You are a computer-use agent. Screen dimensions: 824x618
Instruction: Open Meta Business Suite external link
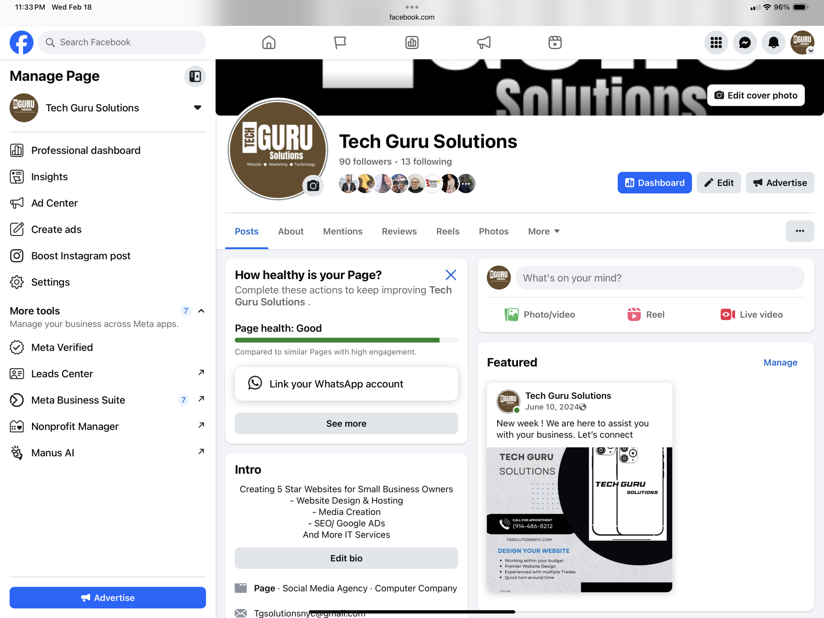(201, 399)
